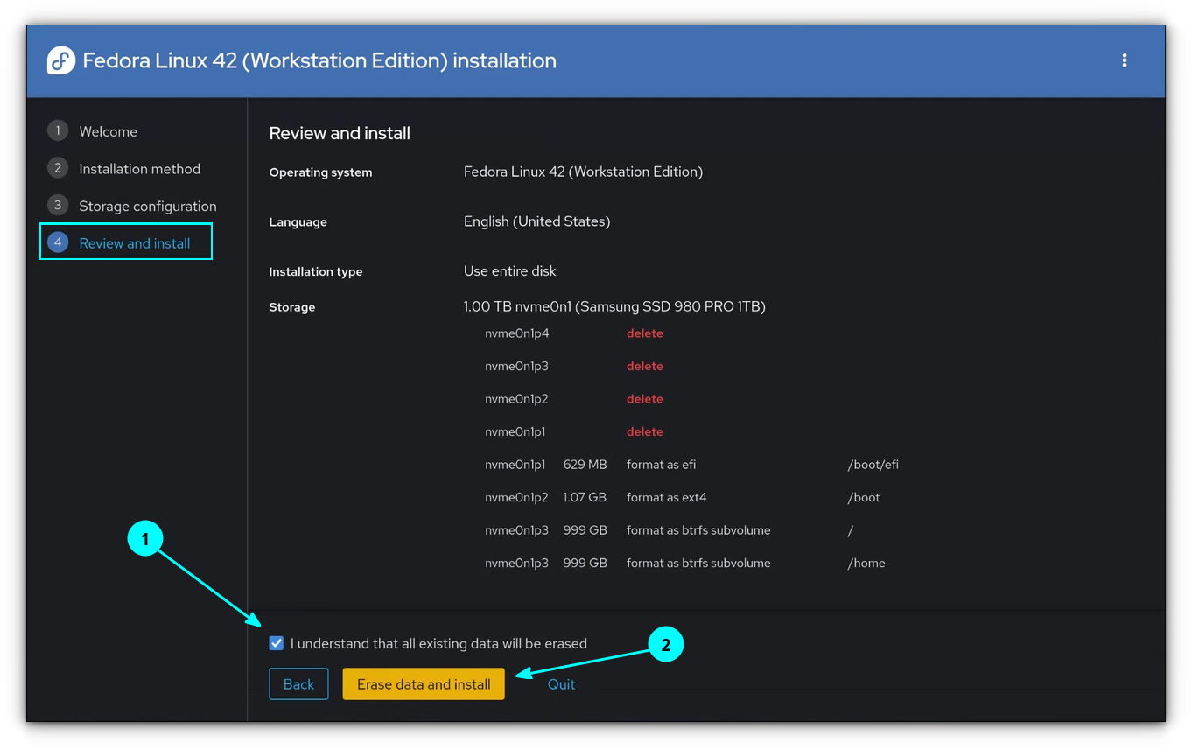Screen dimensions: 1192x750
Task: Click the /home mount point
Action: coord(866,563)
